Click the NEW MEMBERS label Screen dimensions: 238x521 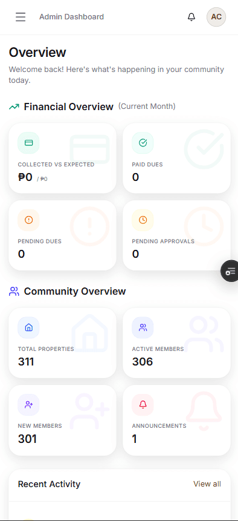point(40,426)
